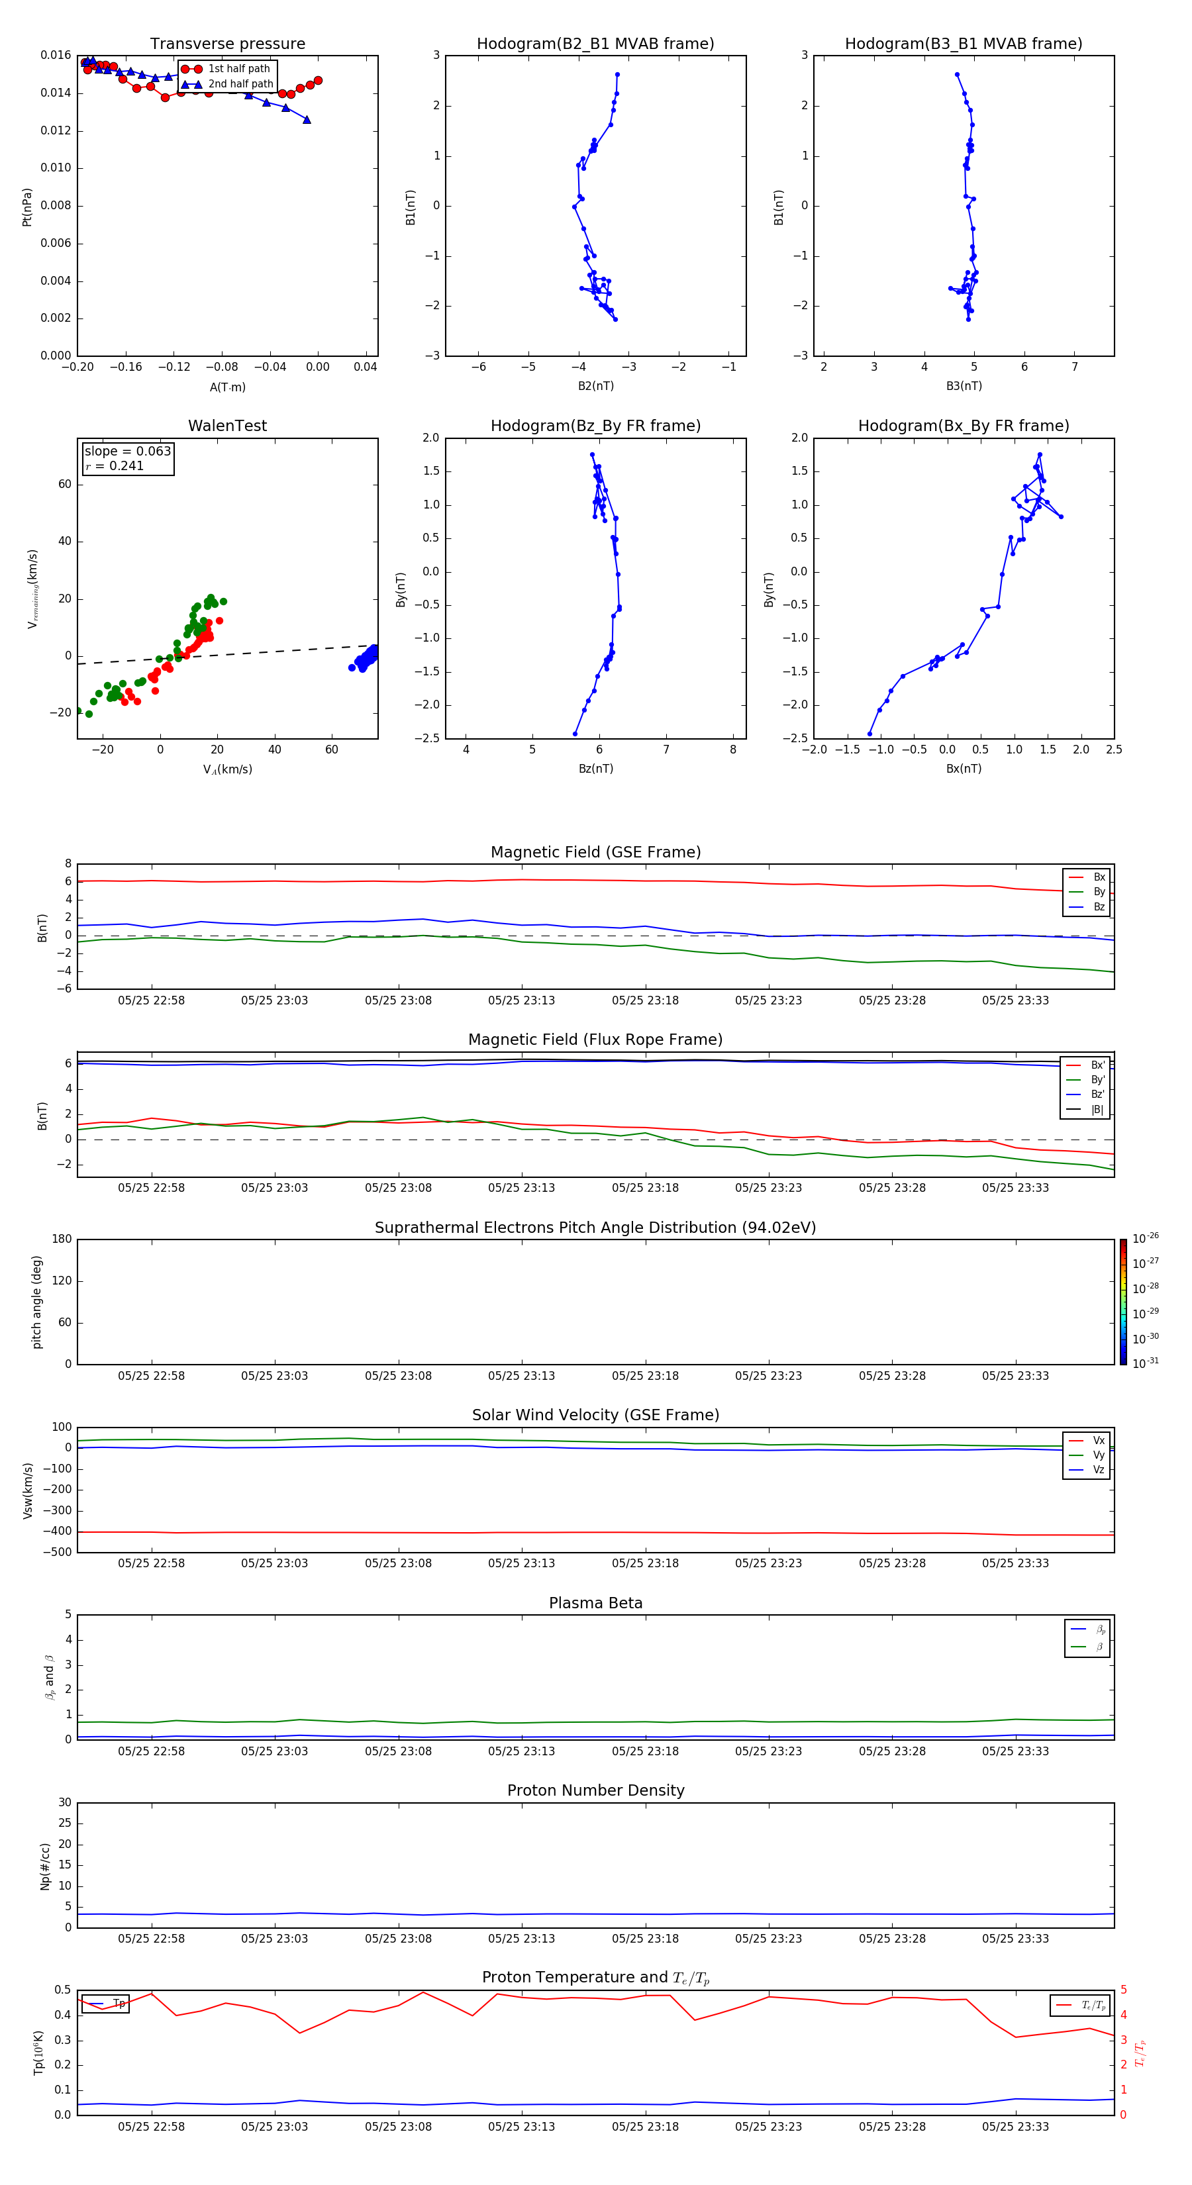The height and width of the screenshot is (2185, 1192).
Task: Select '|B|' in flux rope legend
Action: pyautogui.click(x=1086, y=1110)
